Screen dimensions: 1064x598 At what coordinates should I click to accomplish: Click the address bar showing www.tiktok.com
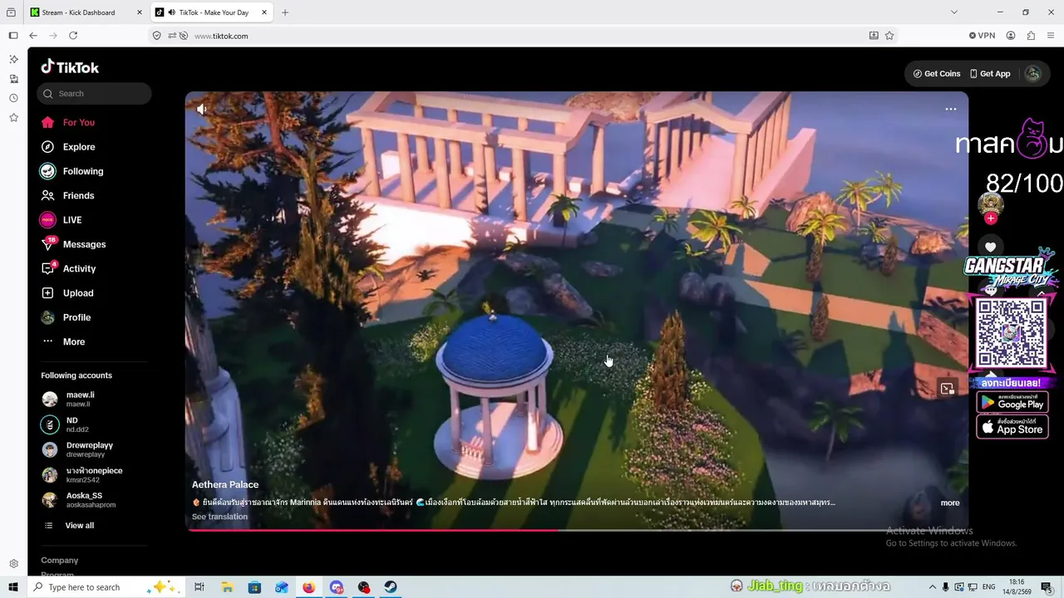[x=524, y=36]
